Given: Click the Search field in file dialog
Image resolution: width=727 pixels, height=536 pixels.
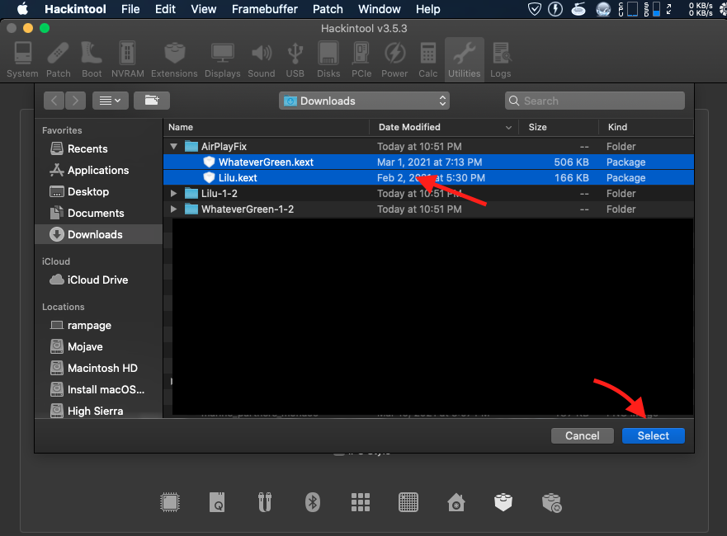Looking at the screenshot, I should 595,101.
